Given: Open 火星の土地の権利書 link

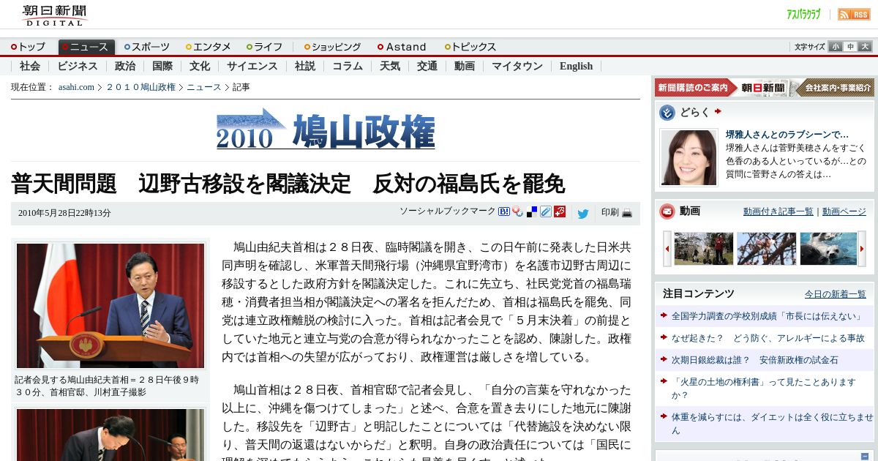Looking at the screenshot, I should click(x=764, y=389).
